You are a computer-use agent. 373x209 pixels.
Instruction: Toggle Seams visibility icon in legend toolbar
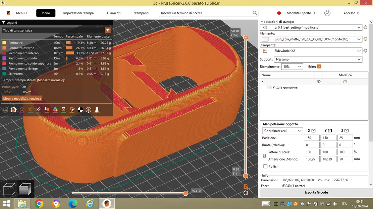pyautogui.click(x=39, y=110)
